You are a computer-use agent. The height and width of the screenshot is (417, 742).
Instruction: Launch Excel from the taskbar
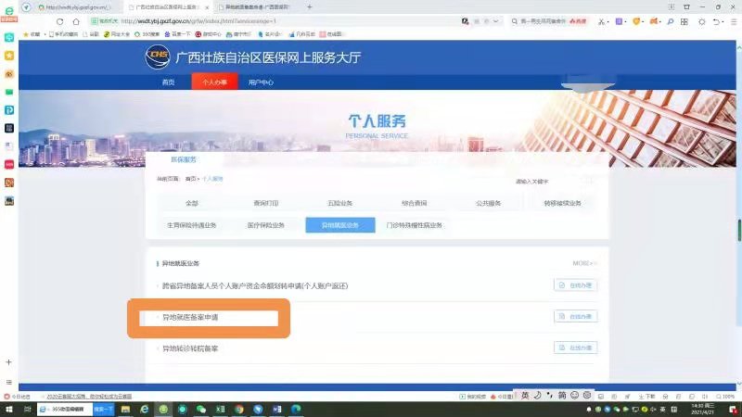[x=219, y=408]
